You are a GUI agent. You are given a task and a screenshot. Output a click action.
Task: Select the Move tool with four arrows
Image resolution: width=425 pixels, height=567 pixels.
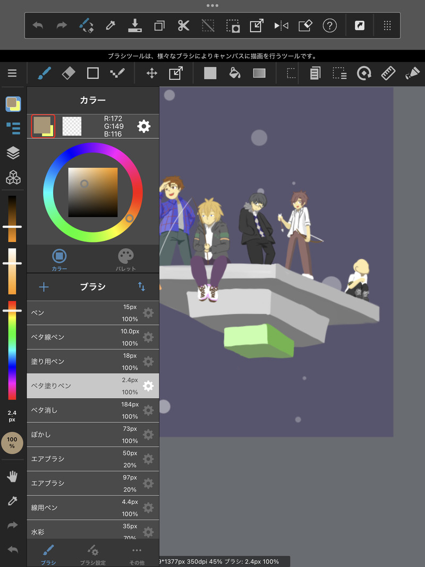pyautogui.click(x=151, y=73)
